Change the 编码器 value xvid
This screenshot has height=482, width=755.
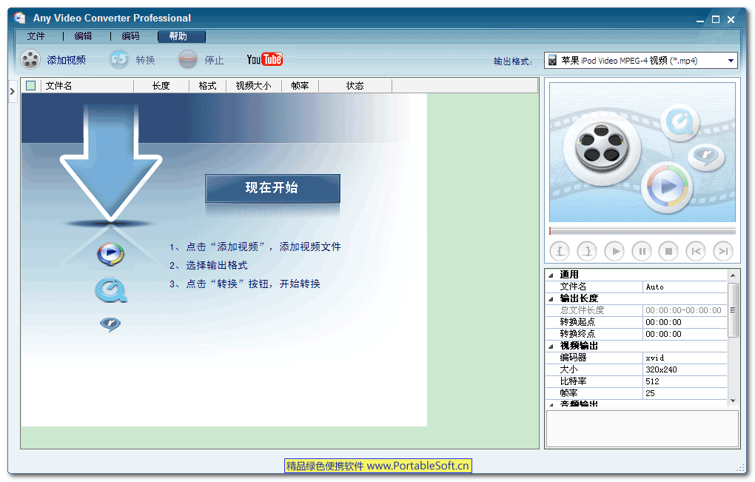tap(685, 358)
